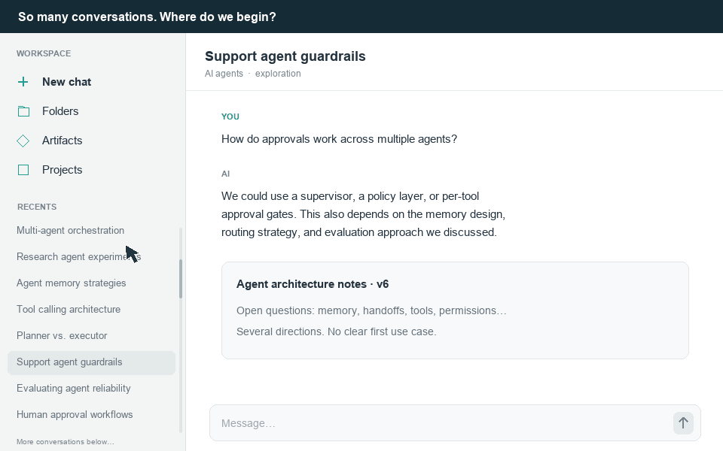723x451 pixels.
Task: Click the sidebar scrollbar thumb
Action: click(x=181, y=279)
